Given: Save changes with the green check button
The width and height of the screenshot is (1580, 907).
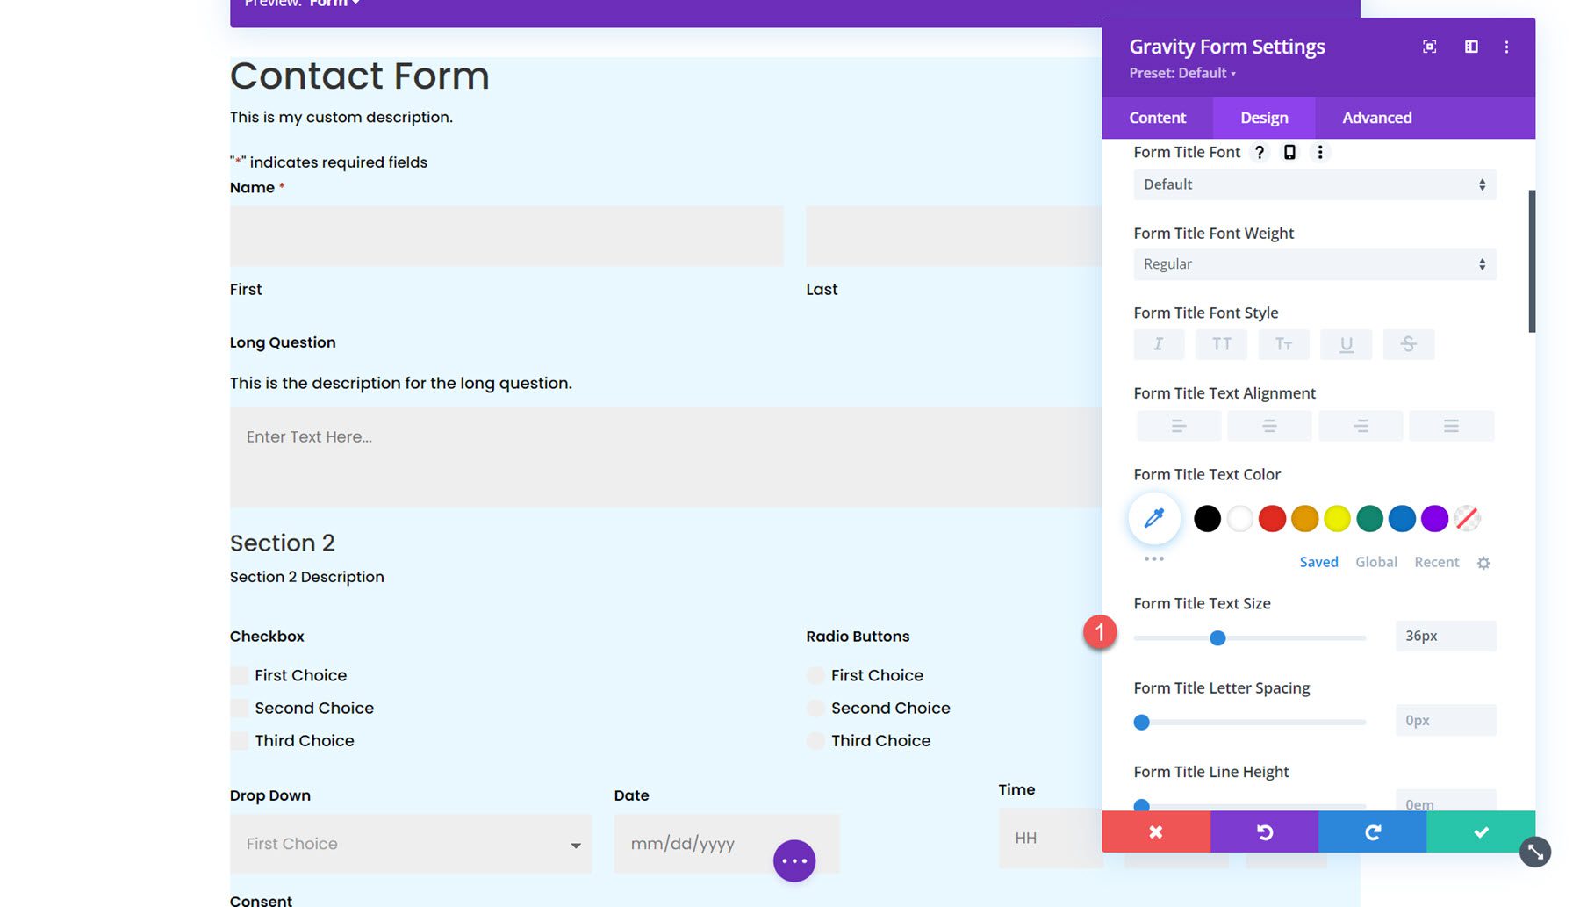Looking at the screenshot, I should pos(1480,831).
